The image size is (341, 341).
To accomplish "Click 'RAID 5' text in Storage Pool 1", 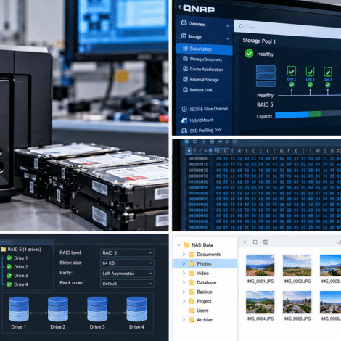I will pos(265,104).
